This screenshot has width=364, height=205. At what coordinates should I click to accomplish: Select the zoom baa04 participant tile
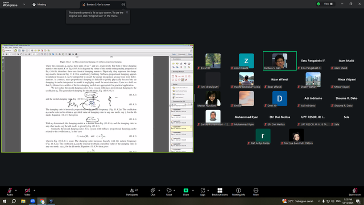(246, 61)
